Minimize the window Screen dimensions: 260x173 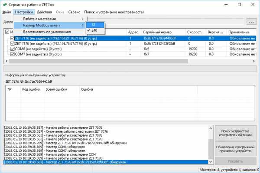226,5
